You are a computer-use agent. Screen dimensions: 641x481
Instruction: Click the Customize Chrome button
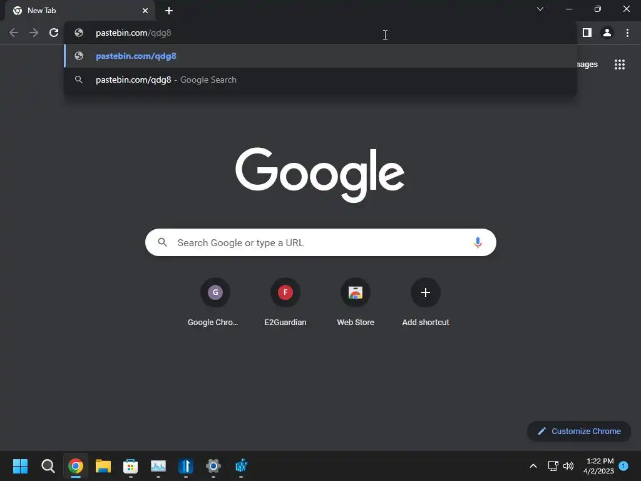click(x=579, y=431)
